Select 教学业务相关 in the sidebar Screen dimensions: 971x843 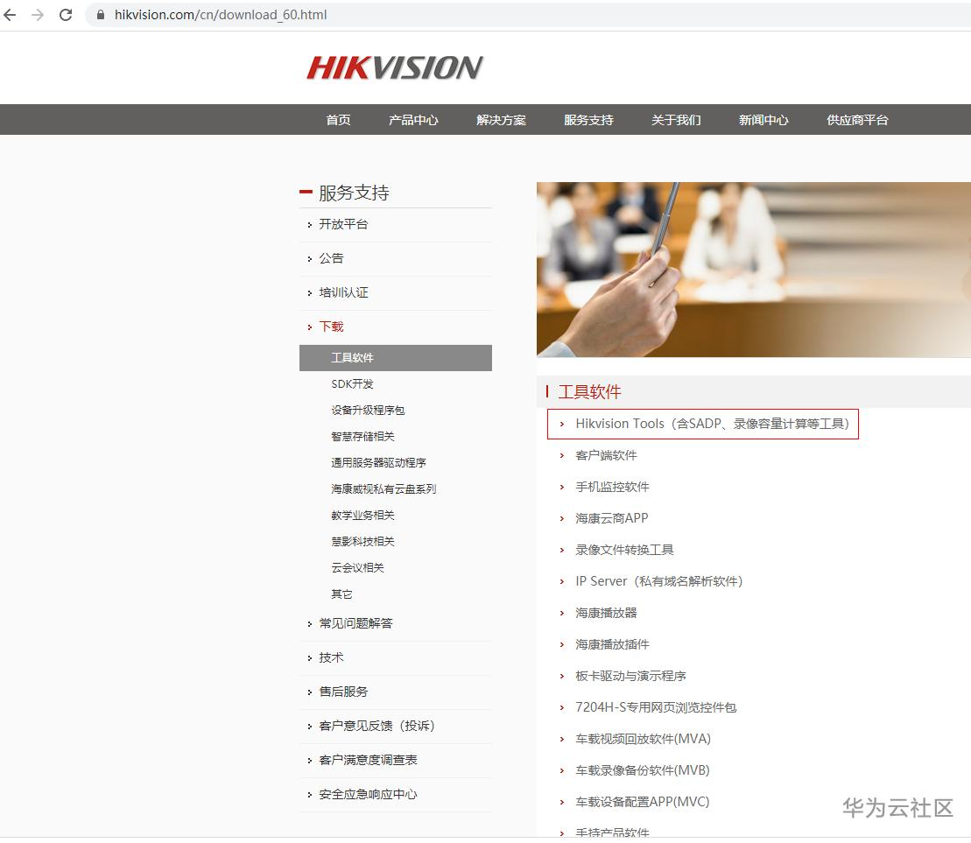pos(362,515)
